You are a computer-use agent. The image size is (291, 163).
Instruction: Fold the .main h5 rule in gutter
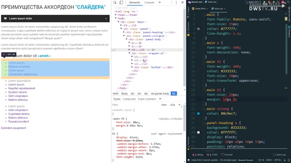click(204, 90)
